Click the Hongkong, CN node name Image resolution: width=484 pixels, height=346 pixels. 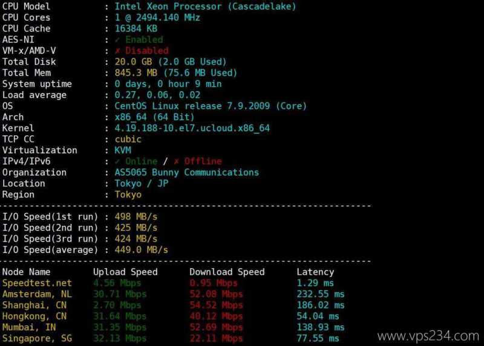[x=34, y=316]
